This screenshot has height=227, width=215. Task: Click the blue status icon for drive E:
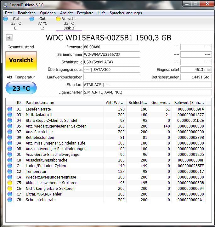pyautogui.click(x=5, y=19)
